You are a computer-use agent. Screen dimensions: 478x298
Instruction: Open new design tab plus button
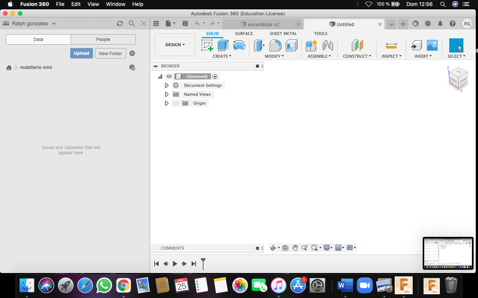tap(403, 24)
